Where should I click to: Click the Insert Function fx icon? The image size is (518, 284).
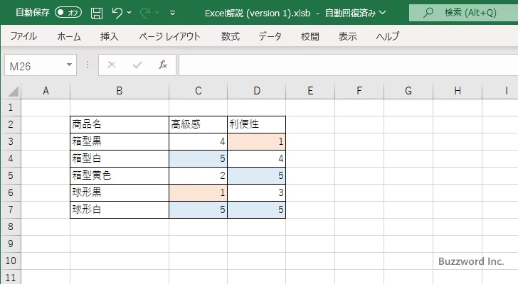point(163,65)
